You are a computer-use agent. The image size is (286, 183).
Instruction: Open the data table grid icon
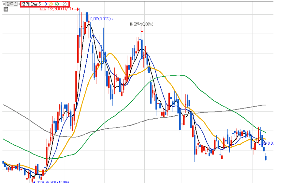tap(6, 9)
